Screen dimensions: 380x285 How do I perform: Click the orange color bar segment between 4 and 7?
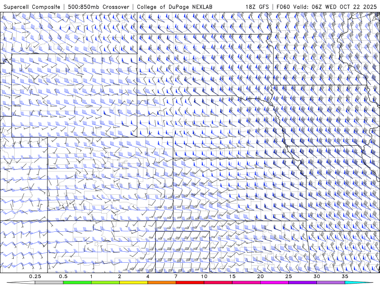(x=161, y=283)
